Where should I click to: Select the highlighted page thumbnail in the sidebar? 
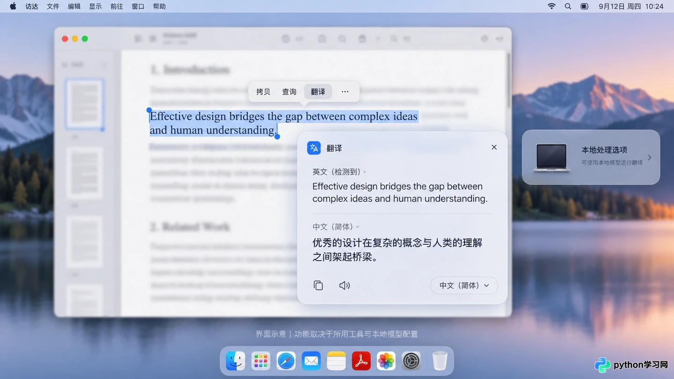pyautogui.click(x=84, y=104)
